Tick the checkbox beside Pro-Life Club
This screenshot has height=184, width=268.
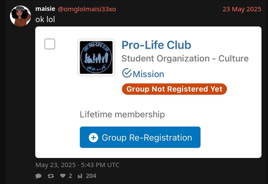coord(50,44)
